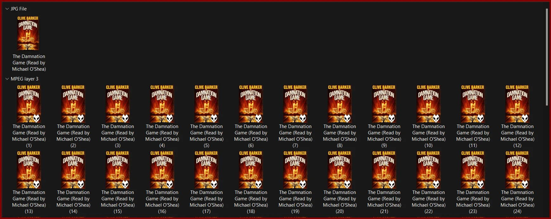The height and width of the screenshot is (219, 551).
Task: Select MP3 file numbered (9)
Action: click(384, 116)
